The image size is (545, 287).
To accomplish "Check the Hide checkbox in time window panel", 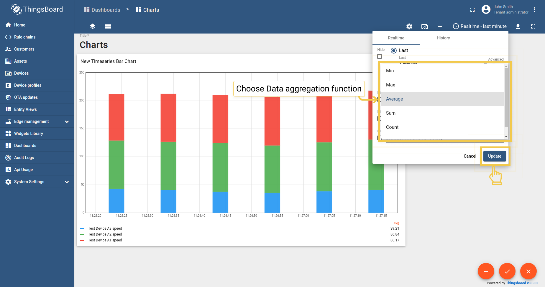I will [380, 56].
